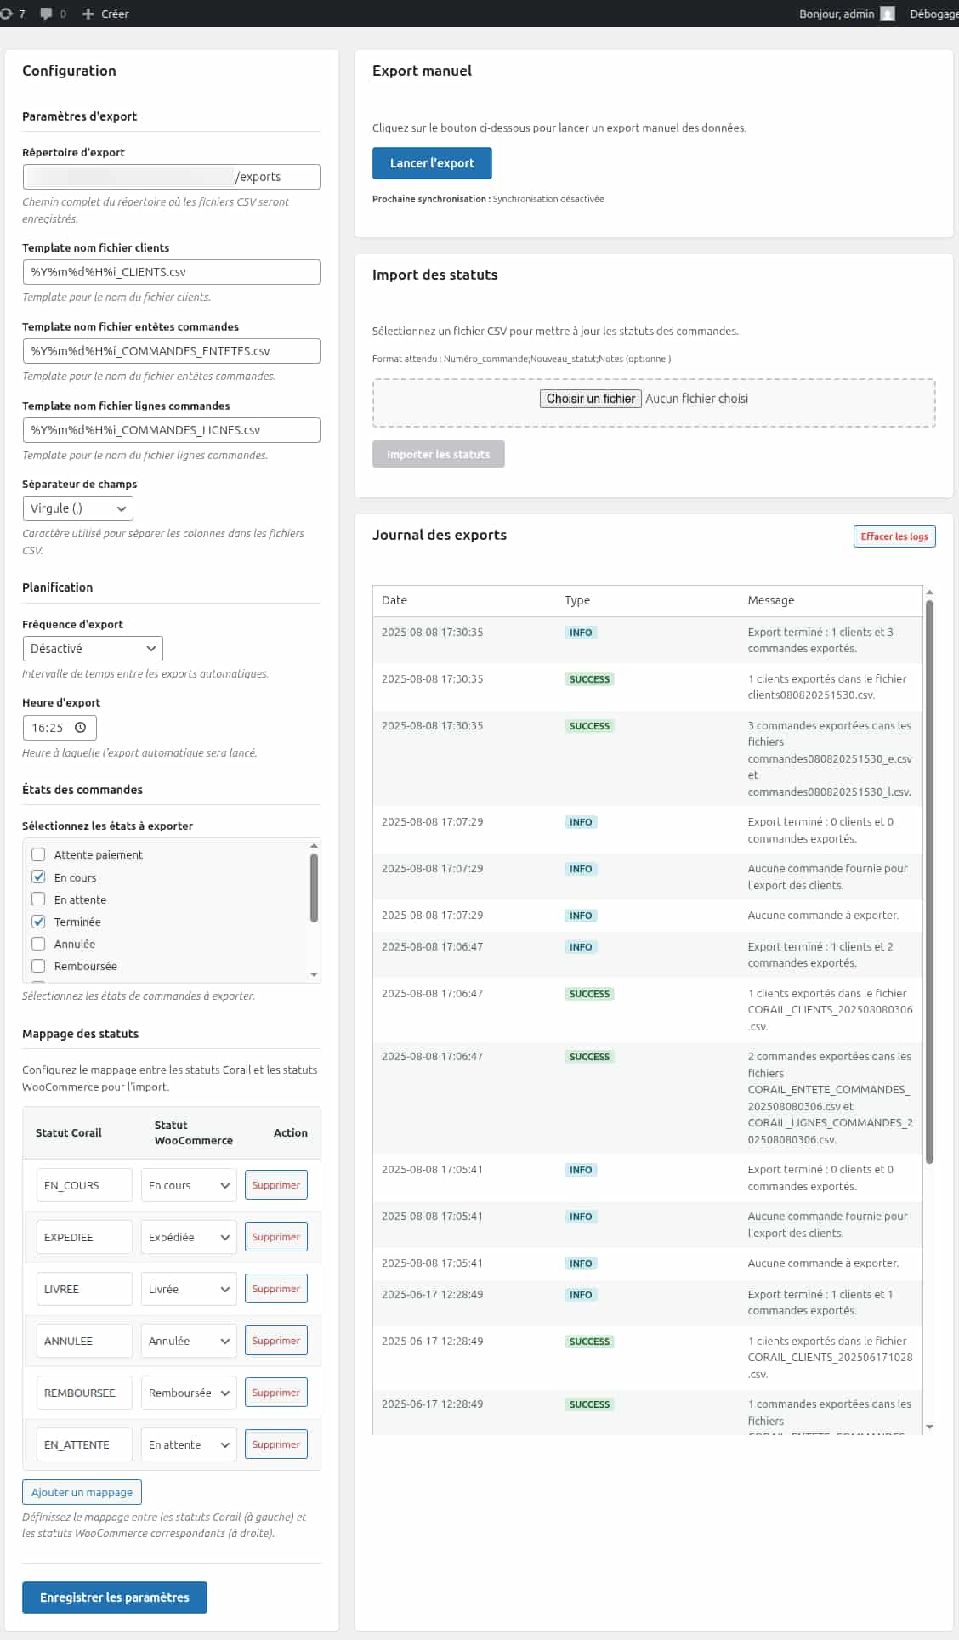The height and width of the screenshot is (1640, 959).
Task: Click message '1 clients exportés dans le fichier clients080820251530.csv'
Action: coord(827,687)
